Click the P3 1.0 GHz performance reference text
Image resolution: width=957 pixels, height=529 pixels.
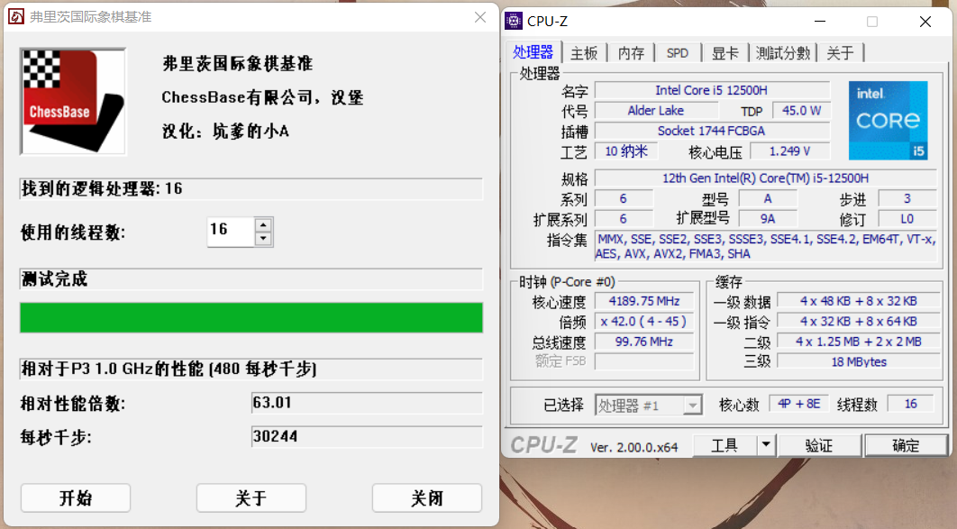(x=169, y=369)
